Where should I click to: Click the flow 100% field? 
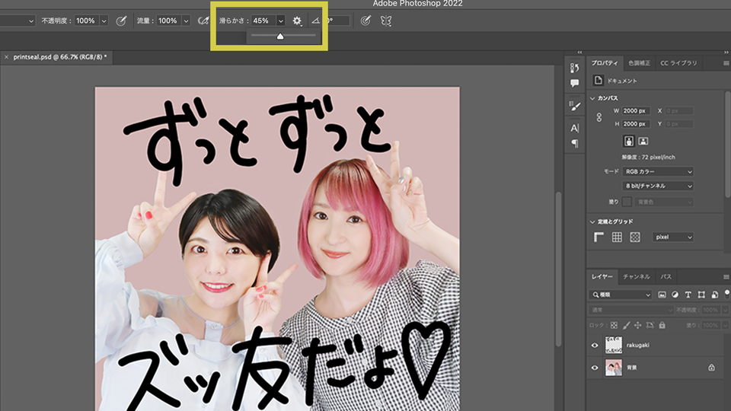(169, 21)
